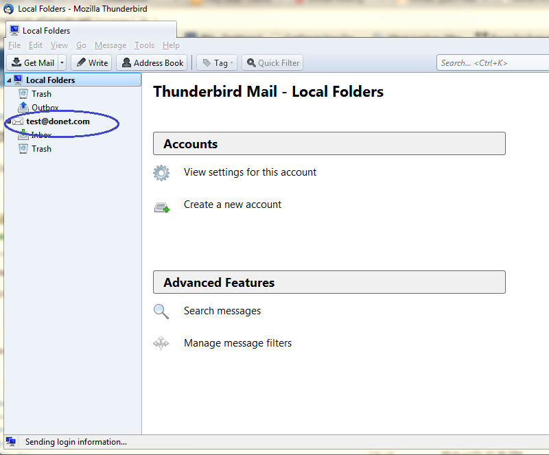Click the Get Mail button
The width and height of the screenshot is (549, 455).
(x=32, y=62)
